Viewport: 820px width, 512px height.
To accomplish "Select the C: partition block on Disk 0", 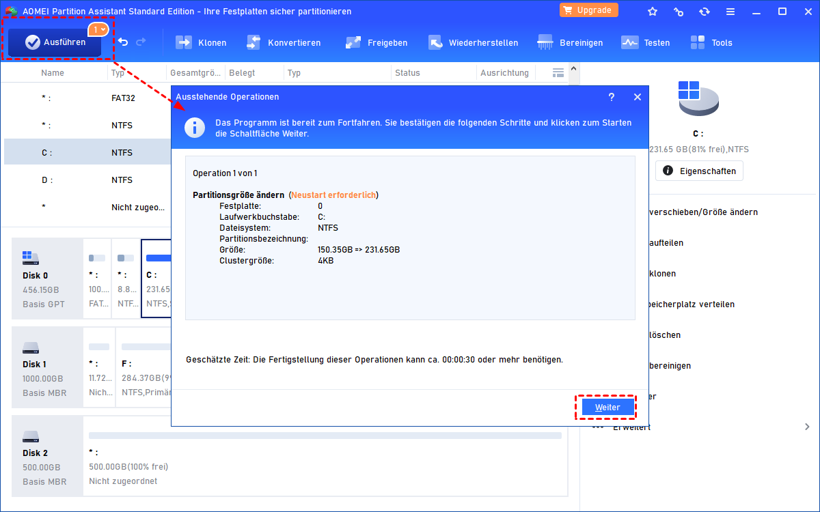I will tap(156, 278).
